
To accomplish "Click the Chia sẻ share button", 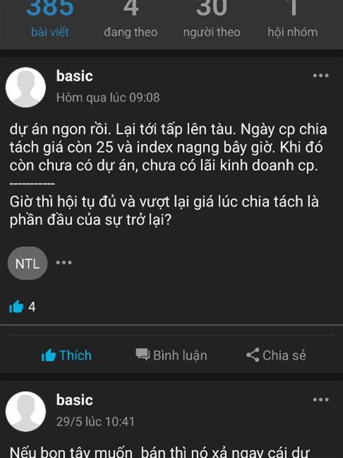I will [276, 355].
